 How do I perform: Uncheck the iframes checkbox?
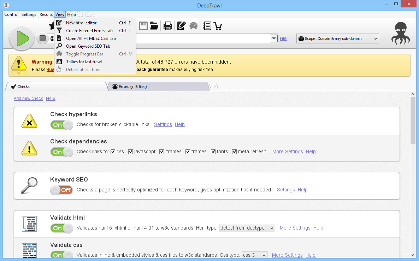pos(162,152)
